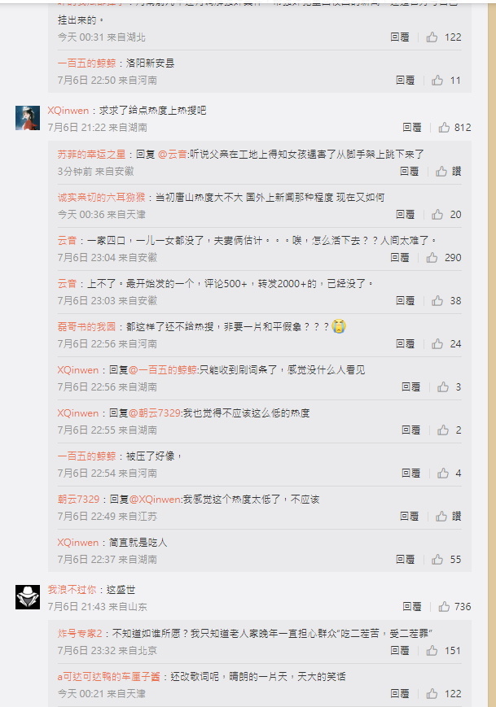This screenshot has width=496, height=707.
Task: Reply to 云音's comment with 38 likes
Action: pyautogui.click(x=405, y=301)
